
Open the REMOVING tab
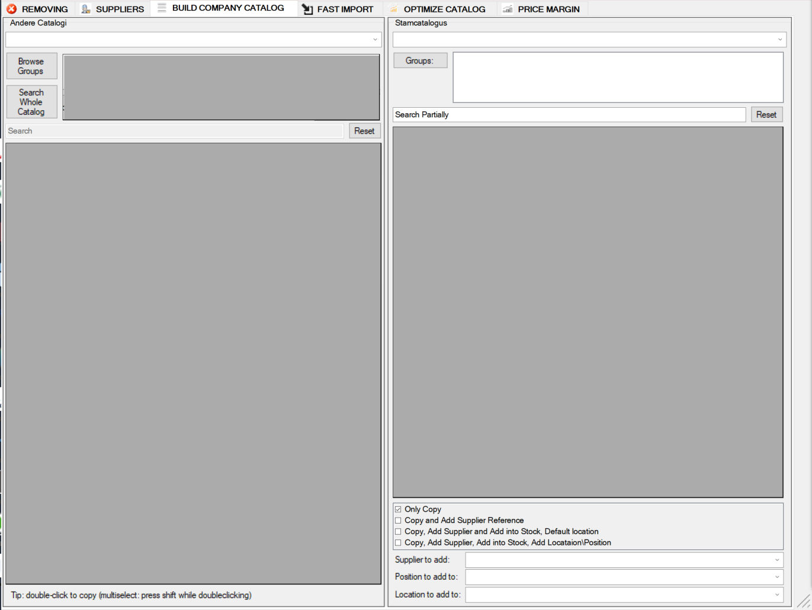pos(38,9)
